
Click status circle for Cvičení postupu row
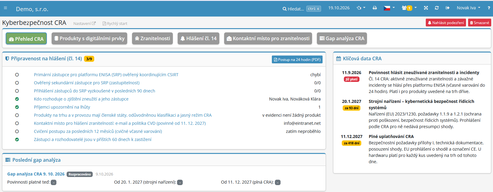point(17,131)
